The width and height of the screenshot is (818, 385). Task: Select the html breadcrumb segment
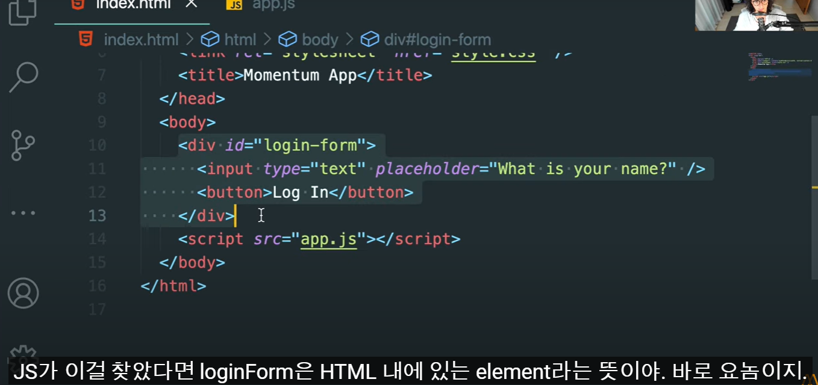click(240, 40)
